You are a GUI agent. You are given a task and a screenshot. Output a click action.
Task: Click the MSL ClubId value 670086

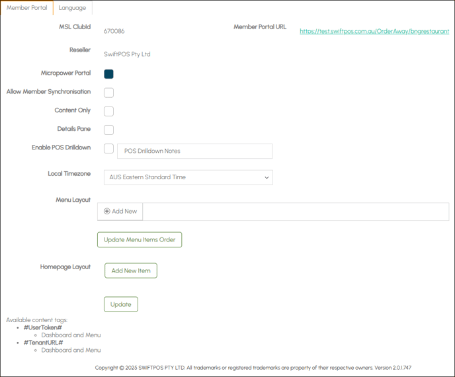coord(114,31)
